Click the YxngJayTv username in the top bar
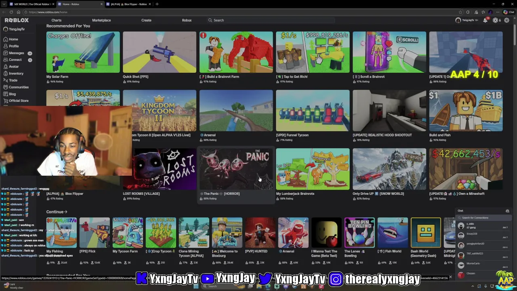Screen dimensions: 517x291 click(x=469, y=20)
